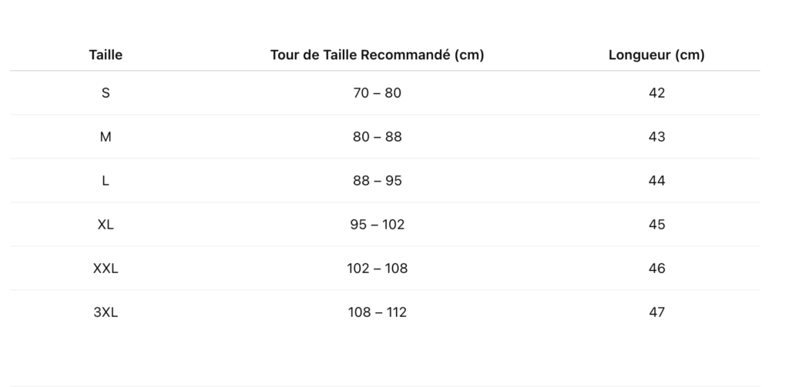
Task: Click the Longueur (cm) column header
Action: coord(656,55)
